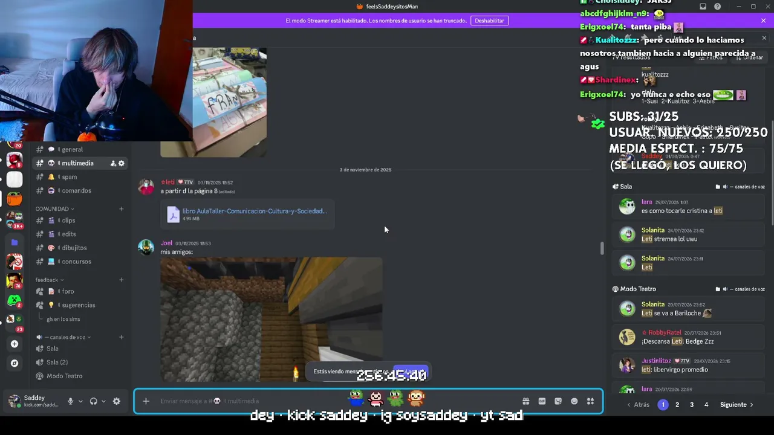Viewport: 774px width, 435px height.
Task: Go to search results page 4
Action: (x=706, y=405)
